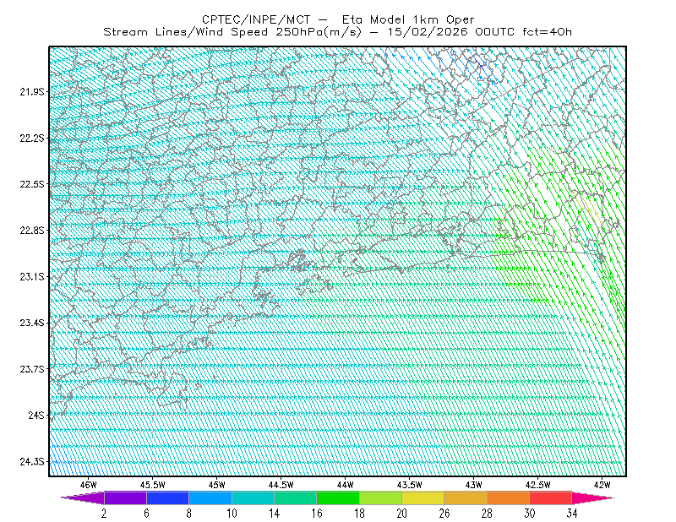This screenshot has width=676, height=522.
Task: Click the blue 6-8 color bar segment
Action: click(167, 498)
